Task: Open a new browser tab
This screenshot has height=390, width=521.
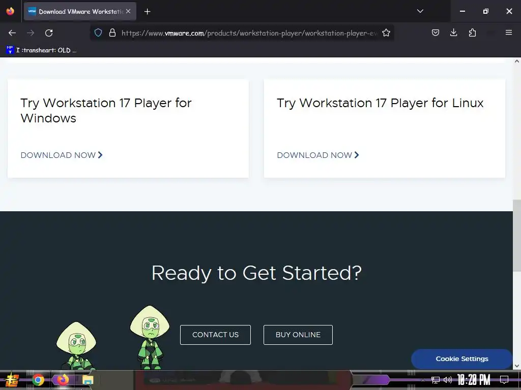Action: (147, 12)
